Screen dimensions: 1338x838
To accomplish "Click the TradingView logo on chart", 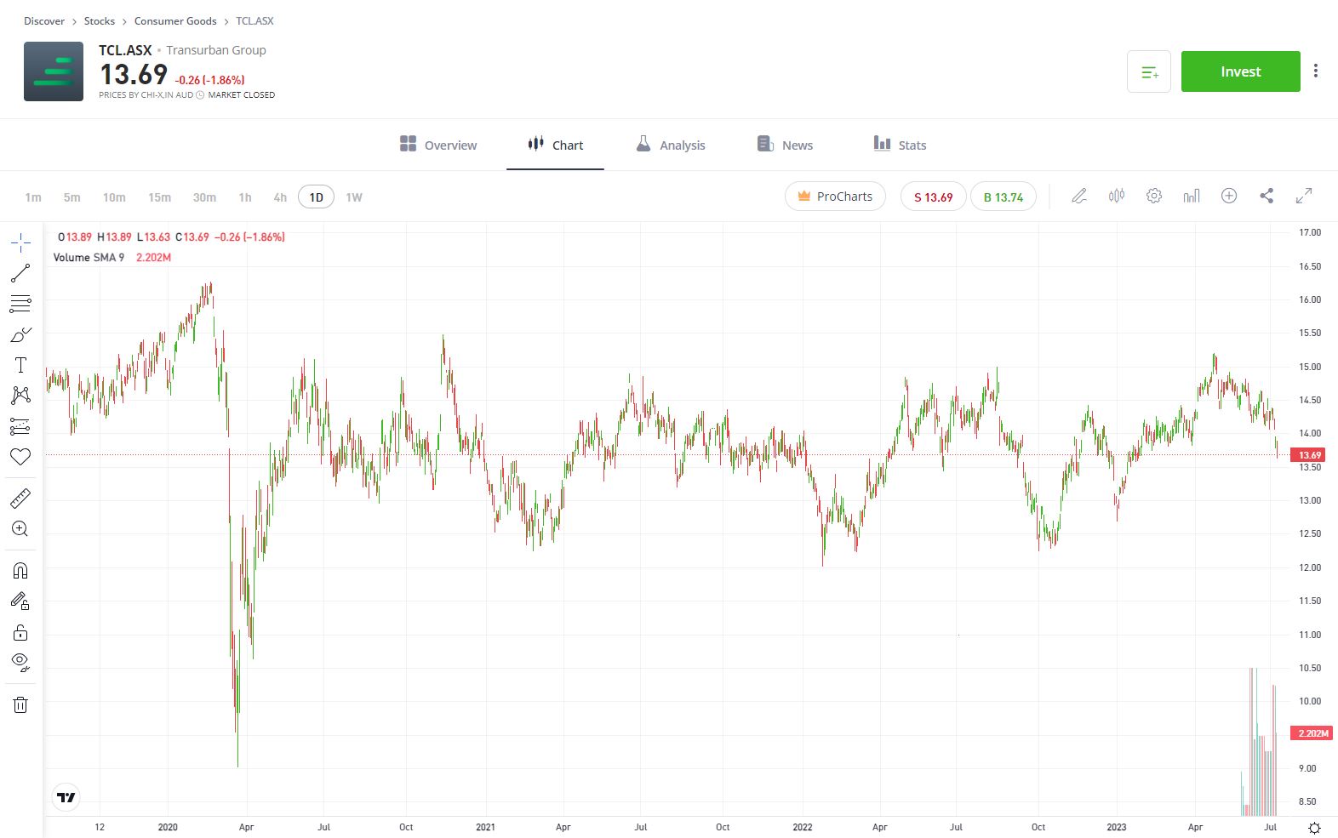I will pos(66,797).
